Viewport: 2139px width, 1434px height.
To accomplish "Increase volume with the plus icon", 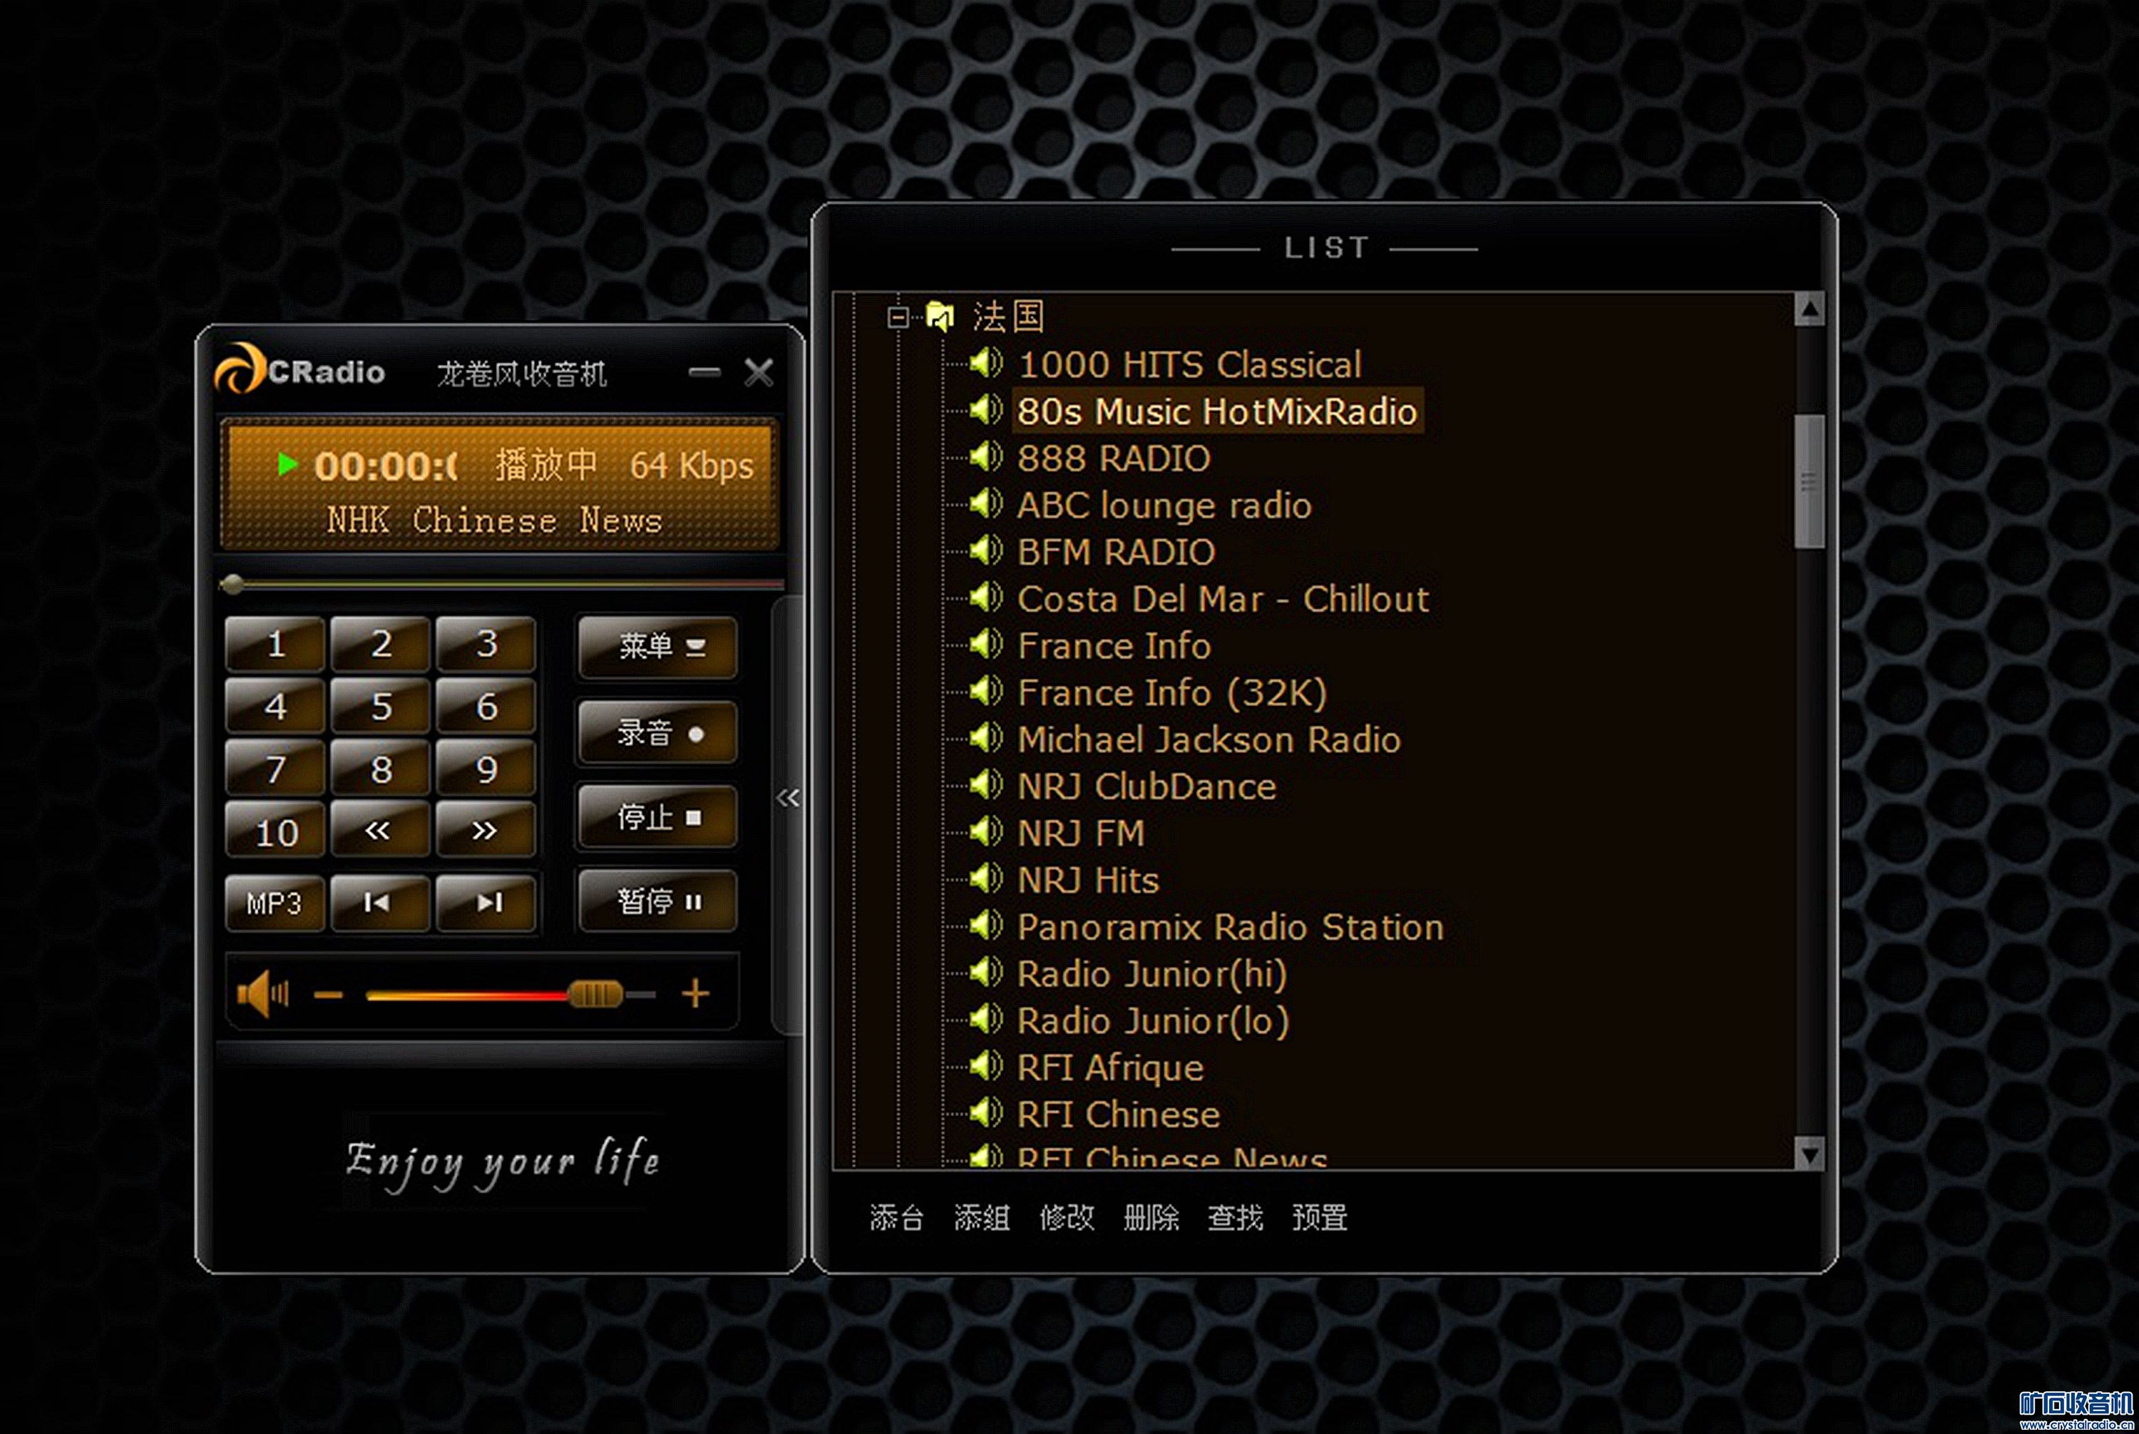I will tap(695, 993).
